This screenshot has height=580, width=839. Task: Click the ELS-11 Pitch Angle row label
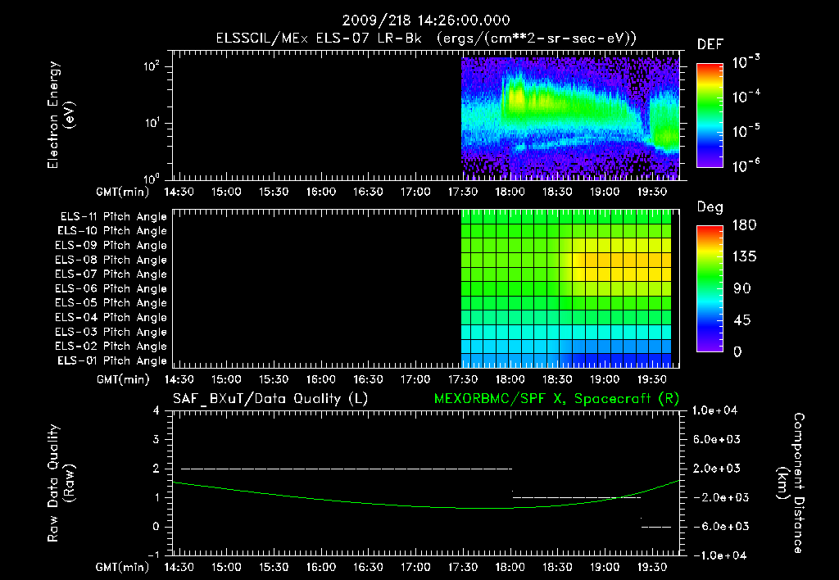tap(113, 217)
